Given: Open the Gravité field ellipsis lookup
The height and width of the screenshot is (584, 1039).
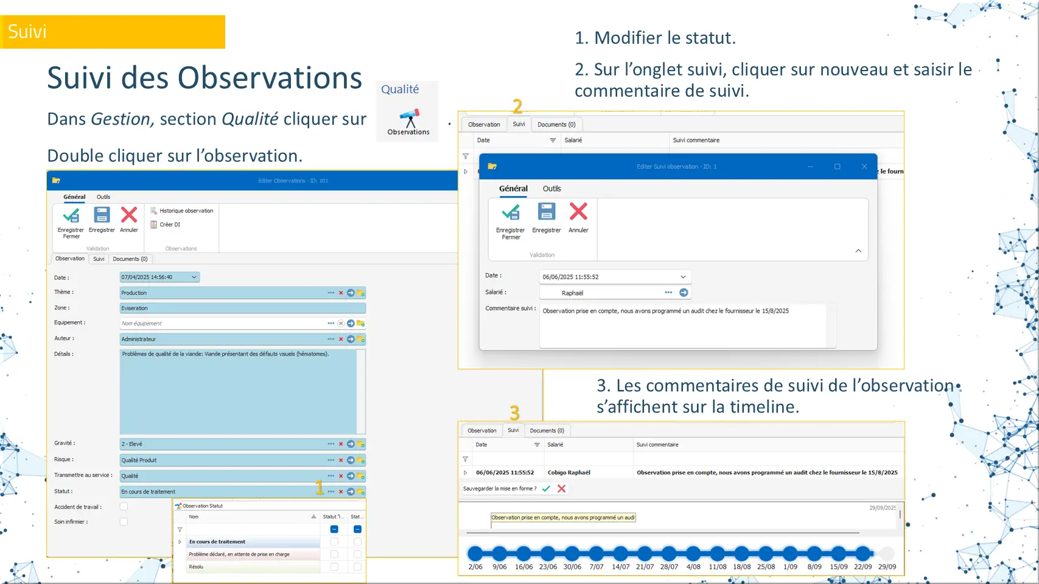Looking at the screenshot, I should click(x=331, y=444).
